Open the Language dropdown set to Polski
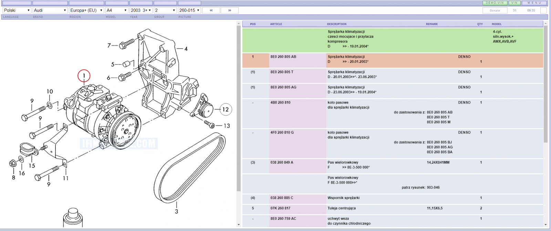The height and width of the screenshot is (231, 551). click(17, 10)
